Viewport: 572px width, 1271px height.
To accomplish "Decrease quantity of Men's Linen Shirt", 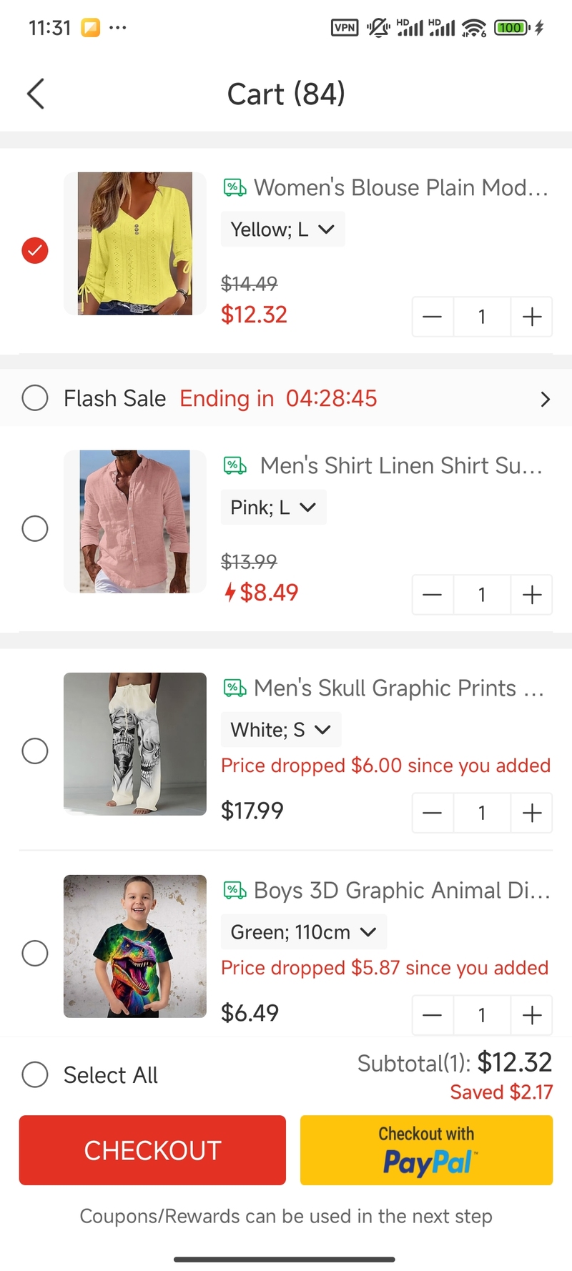I will (433, 595).
